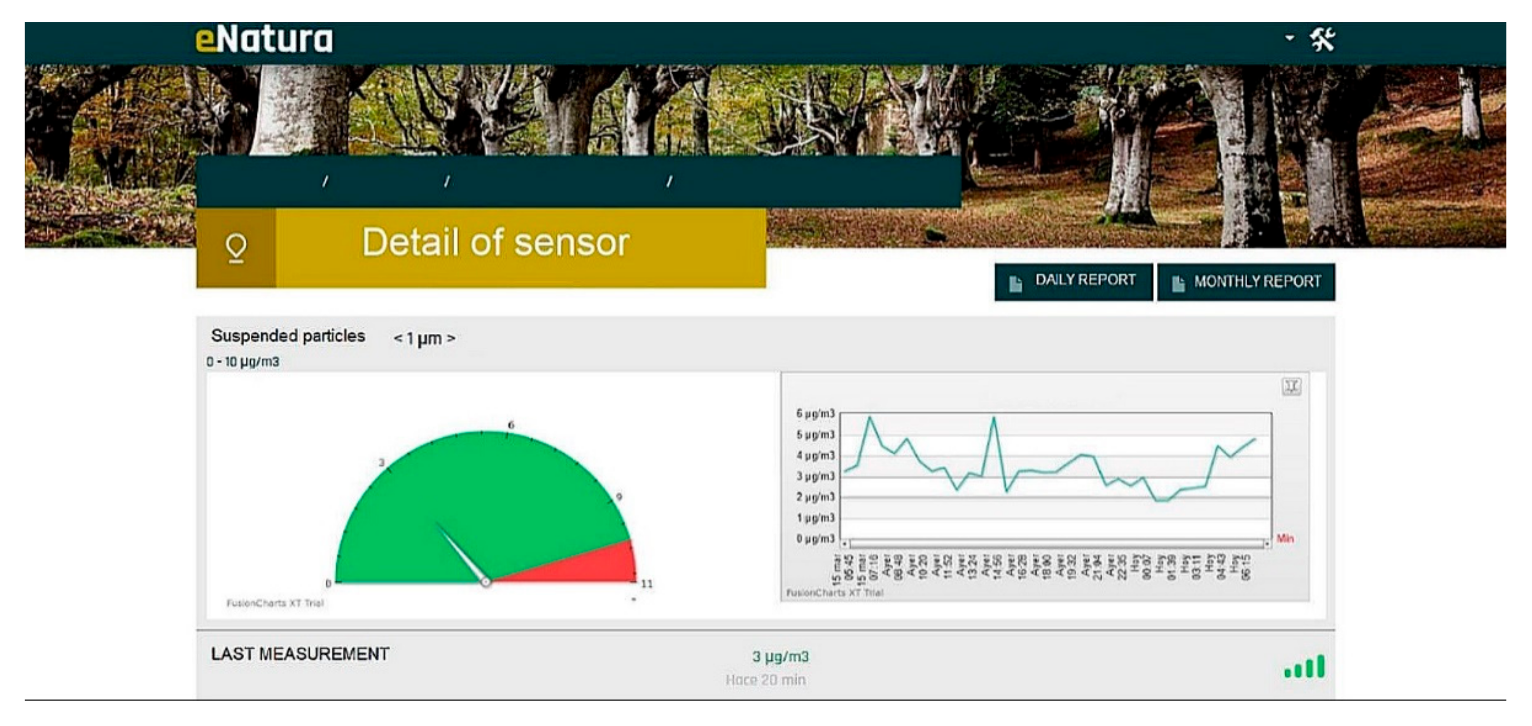Select next particle size with right chevron
The image size is (1532, 726).
[451, 339]
